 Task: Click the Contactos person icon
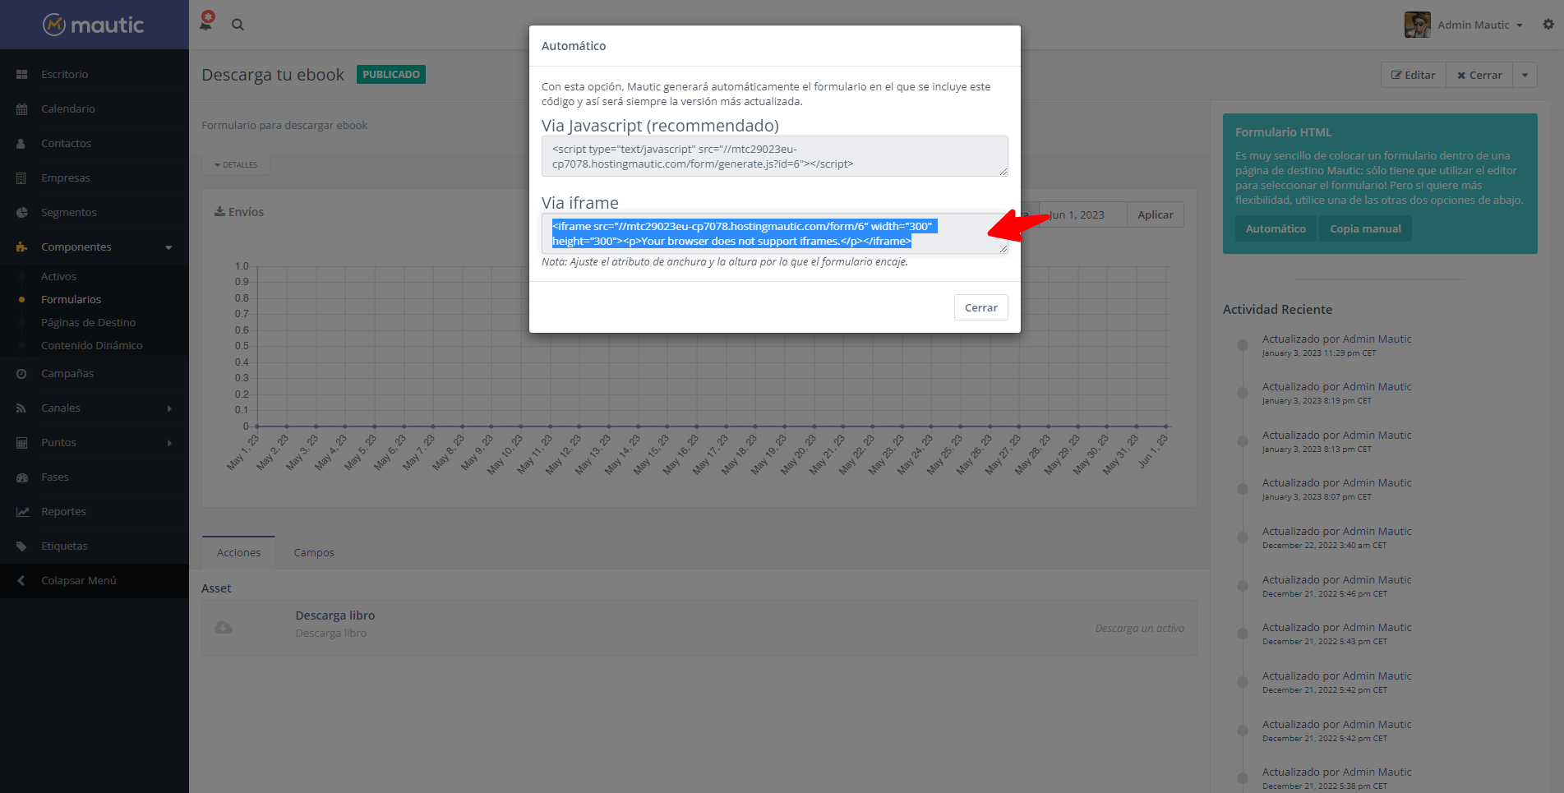pyautogui.click(x=21, y=144)
